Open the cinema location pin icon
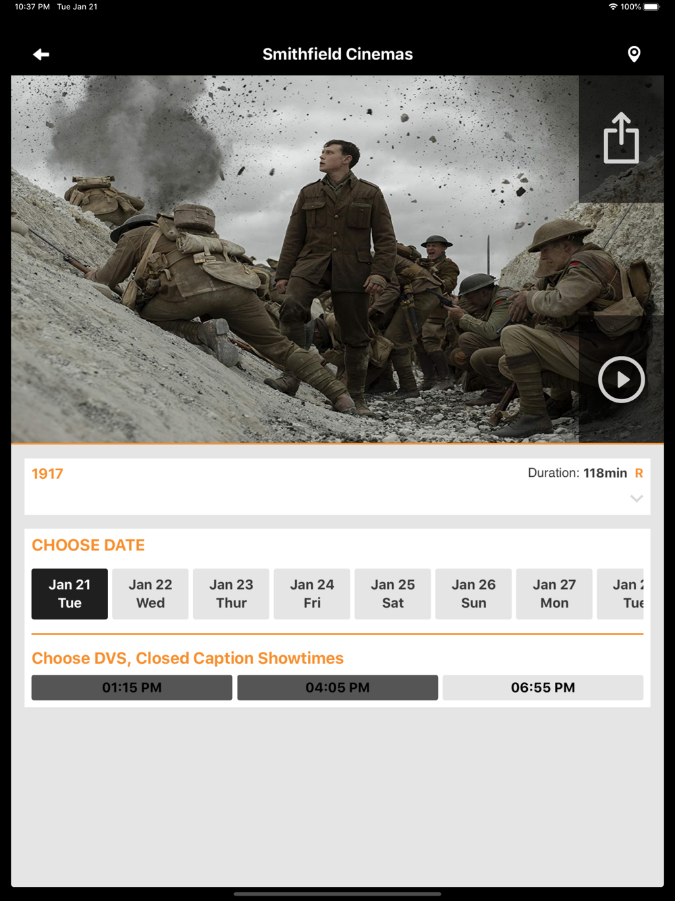Viewport: 675px width, 901px height. [x=634, y=54]
